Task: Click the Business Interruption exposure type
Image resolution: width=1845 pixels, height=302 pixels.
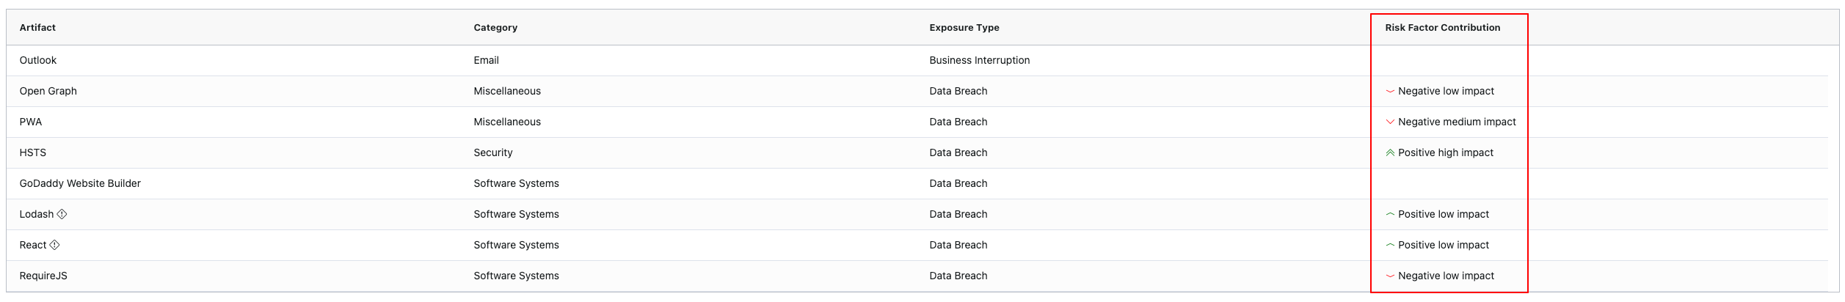Action: (979, 61)
